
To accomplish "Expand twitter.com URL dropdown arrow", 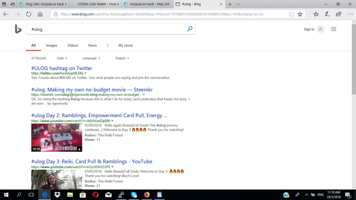I will pyautogui.click(x=85, y=73).
